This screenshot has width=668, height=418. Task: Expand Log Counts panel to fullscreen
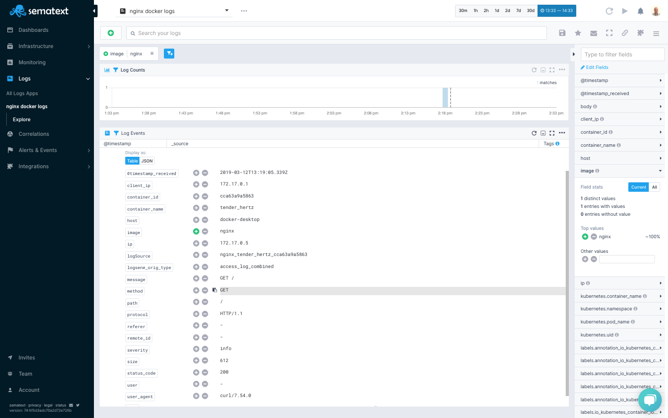[x=552, y=70]
